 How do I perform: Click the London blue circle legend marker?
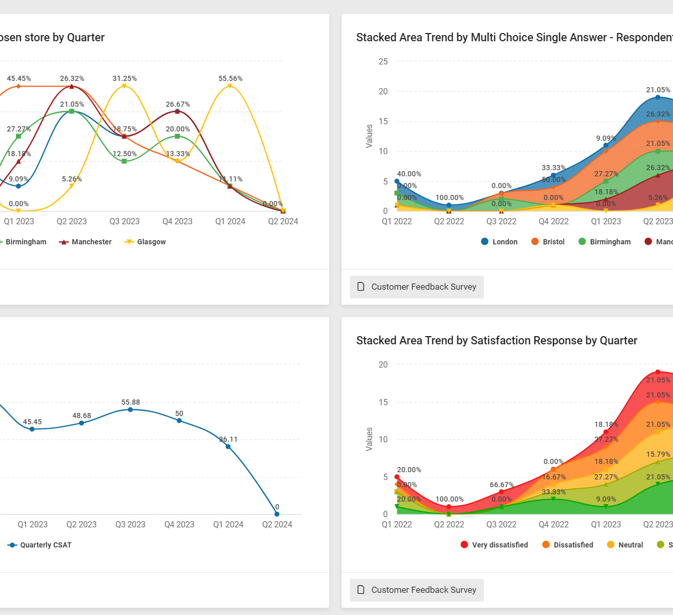pyautogui.click(x=484, y=242)
